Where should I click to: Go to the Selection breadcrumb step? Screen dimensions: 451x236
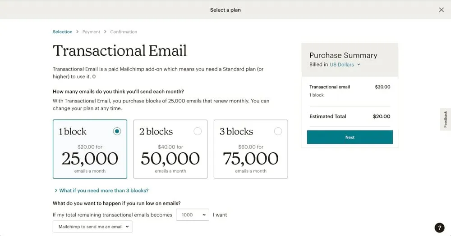(x=62, y=32)
